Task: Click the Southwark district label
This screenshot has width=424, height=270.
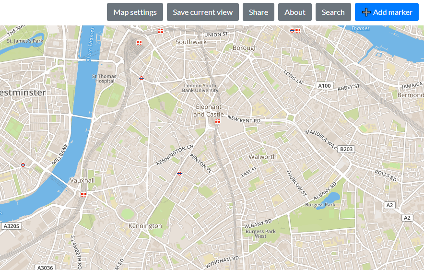Action: (191, 42)
